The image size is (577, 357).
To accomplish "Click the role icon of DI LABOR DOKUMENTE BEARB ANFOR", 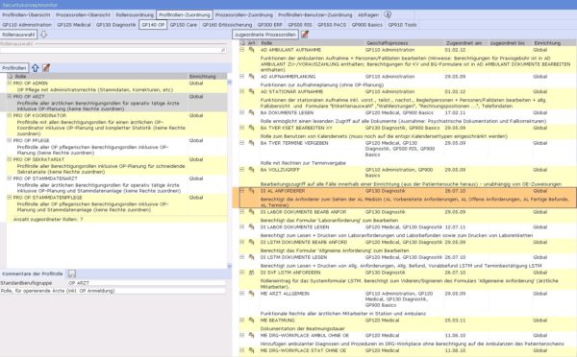I will point(251,212).
